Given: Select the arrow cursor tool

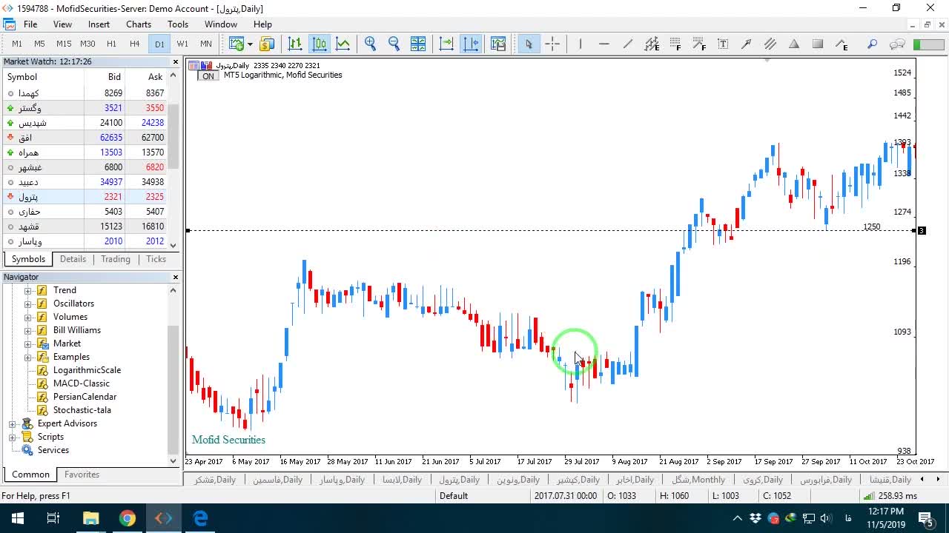Looking at the screenshot, I should tap(529, 44).
